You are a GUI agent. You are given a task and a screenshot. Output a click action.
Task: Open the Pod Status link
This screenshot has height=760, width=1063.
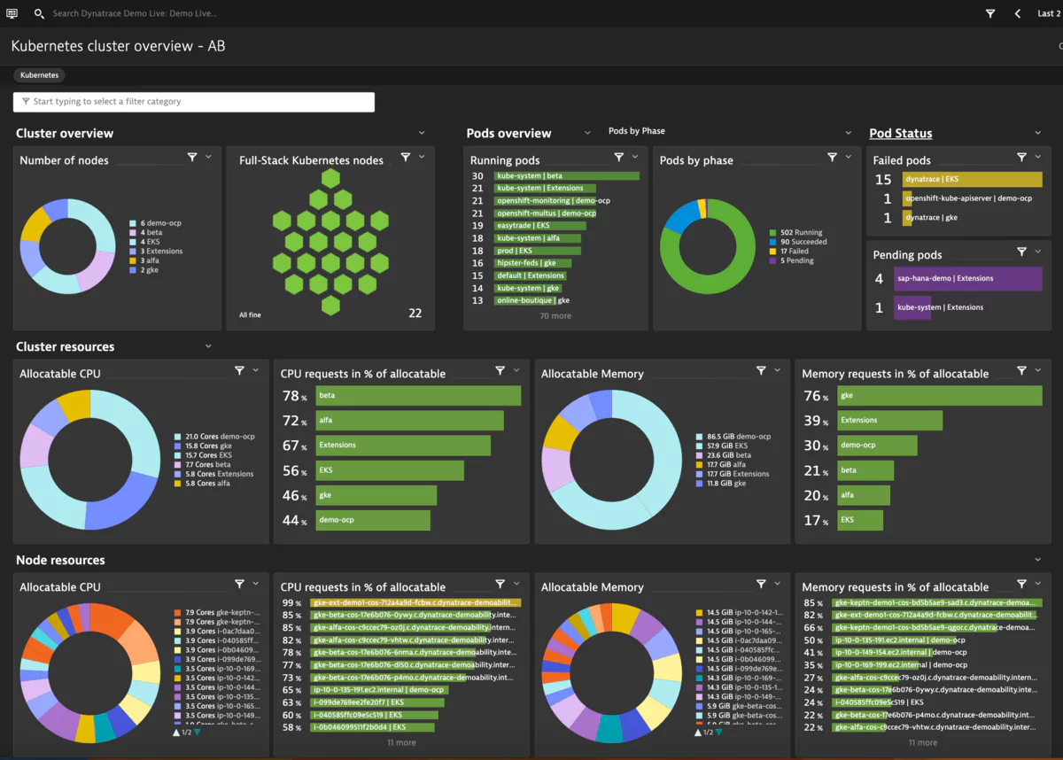[900, 132]
